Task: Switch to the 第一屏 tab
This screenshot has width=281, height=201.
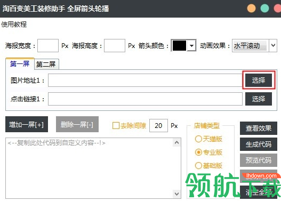Action: coord(20,63)
